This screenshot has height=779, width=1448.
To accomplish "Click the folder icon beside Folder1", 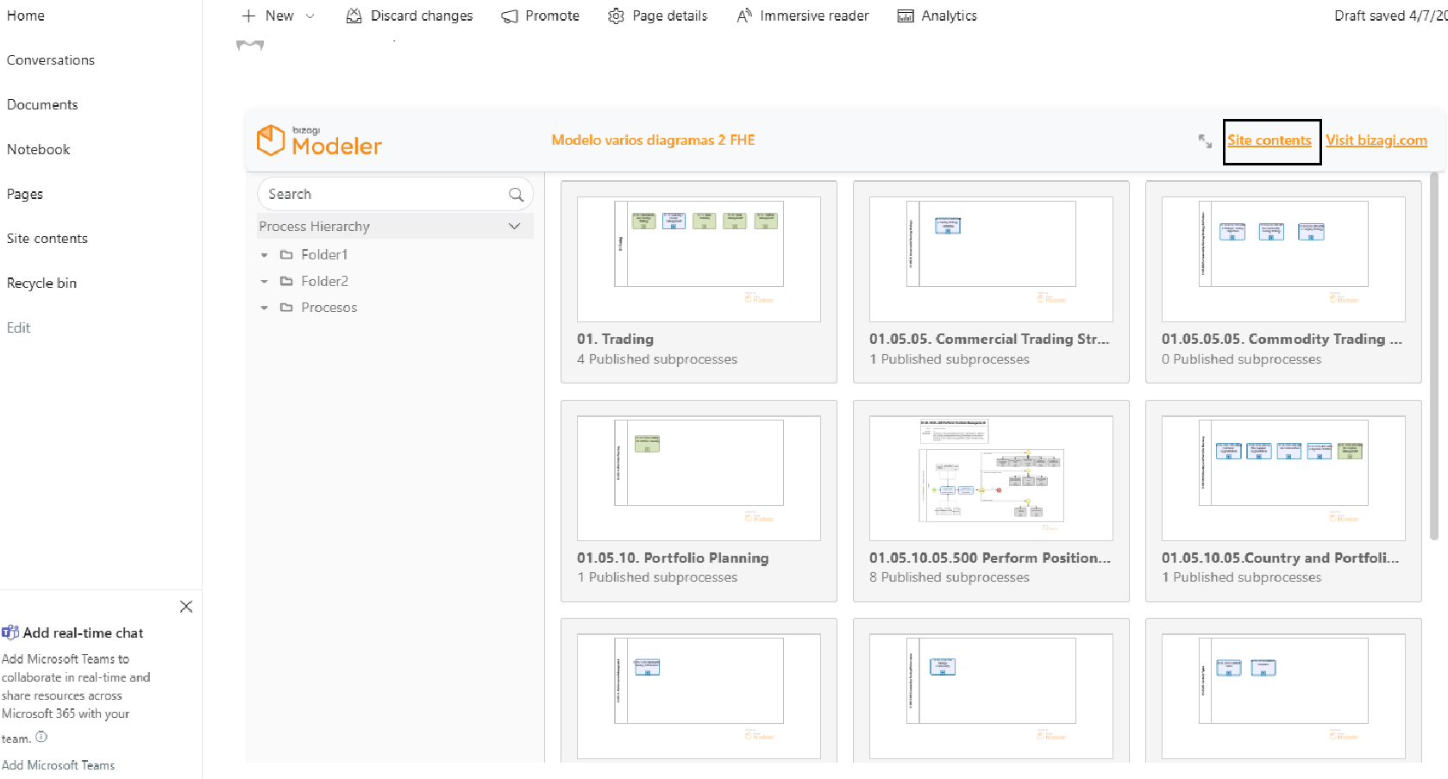I will coord(286,255).
